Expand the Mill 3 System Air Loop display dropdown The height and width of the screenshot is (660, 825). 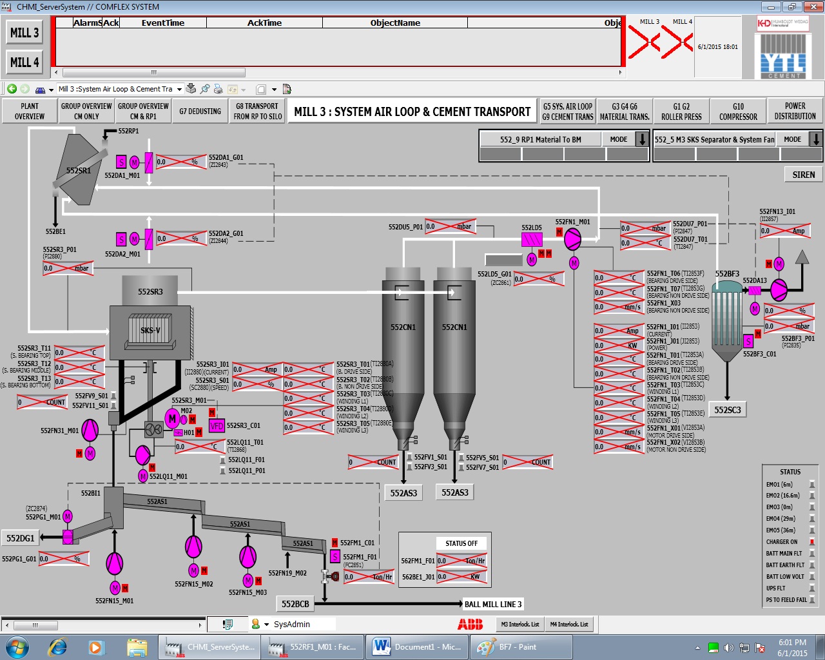pyautogui.click(x=179, y=90)
